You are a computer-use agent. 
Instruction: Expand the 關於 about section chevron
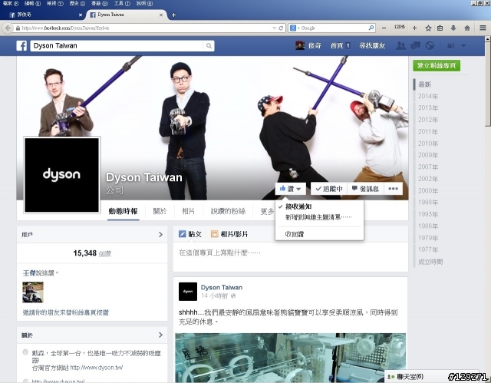click(x=160, y=335)
